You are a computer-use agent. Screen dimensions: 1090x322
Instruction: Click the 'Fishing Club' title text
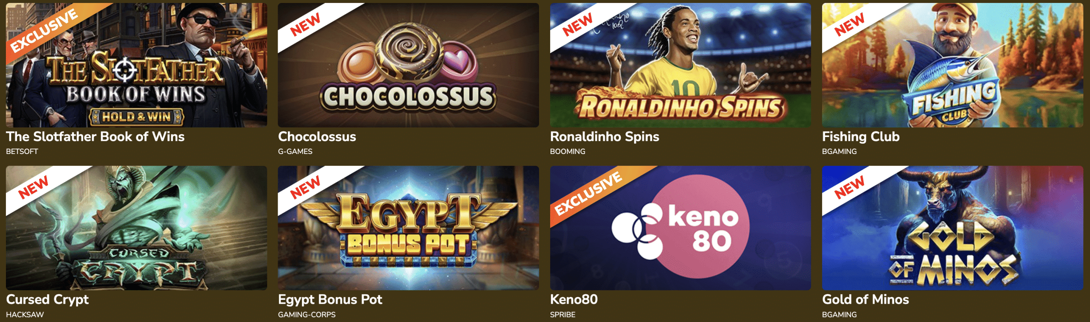coord(861,137)
